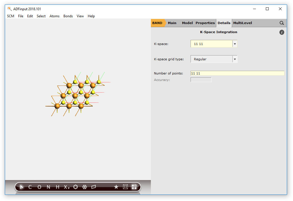Close the ADFinput window
Viewport: 293px width, 201px height.
click(x=280, y=9)
